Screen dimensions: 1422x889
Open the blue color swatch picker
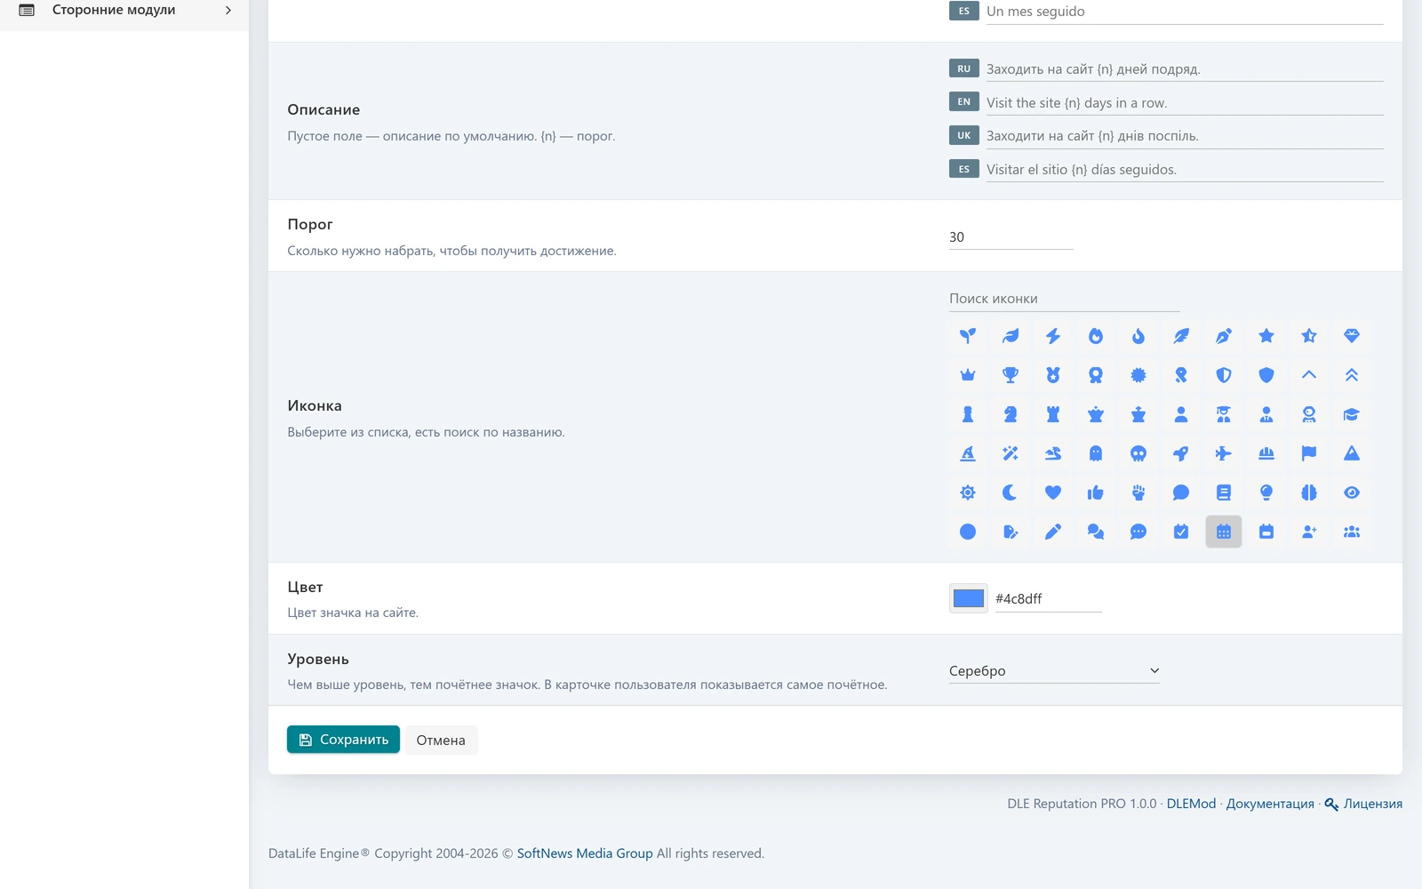[x=968, y=598]
